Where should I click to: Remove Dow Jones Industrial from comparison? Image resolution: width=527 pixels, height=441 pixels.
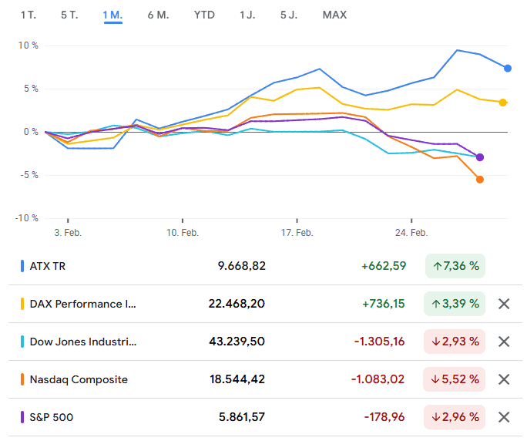coord(504,342)
